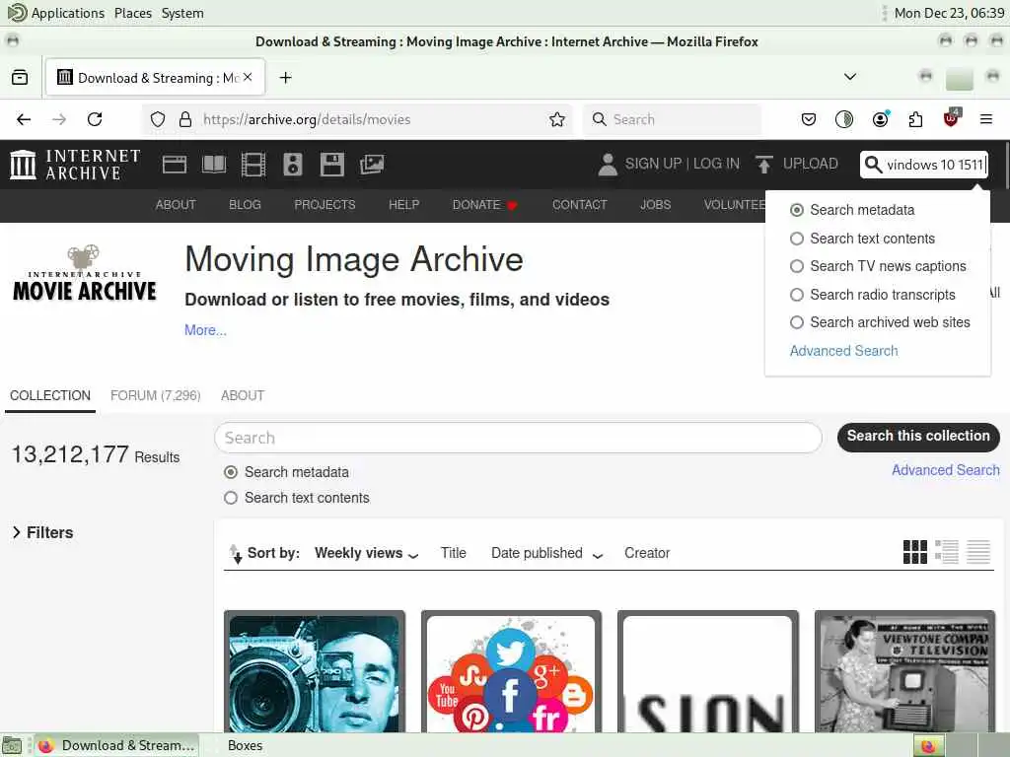Viewport: 1010px width, 757px height.
Task: Switch to compact list view
Action: point(977,552)
